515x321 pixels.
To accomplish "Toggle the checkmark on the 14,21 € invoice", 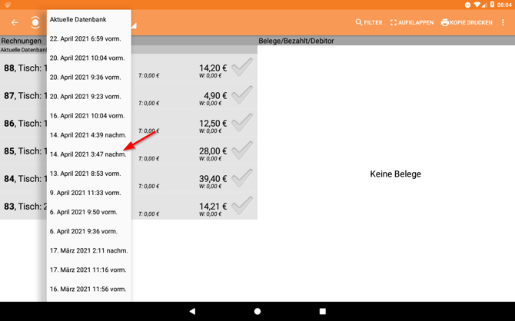I will click(242, 206).
